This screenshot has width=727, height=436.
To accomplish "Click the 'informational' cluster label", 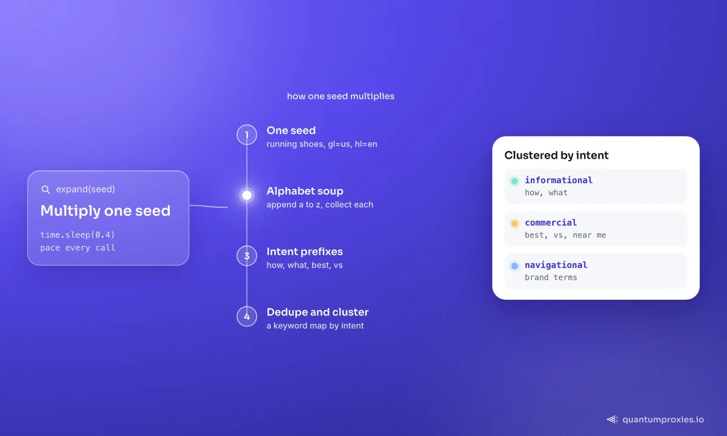I will pos(559,180).
